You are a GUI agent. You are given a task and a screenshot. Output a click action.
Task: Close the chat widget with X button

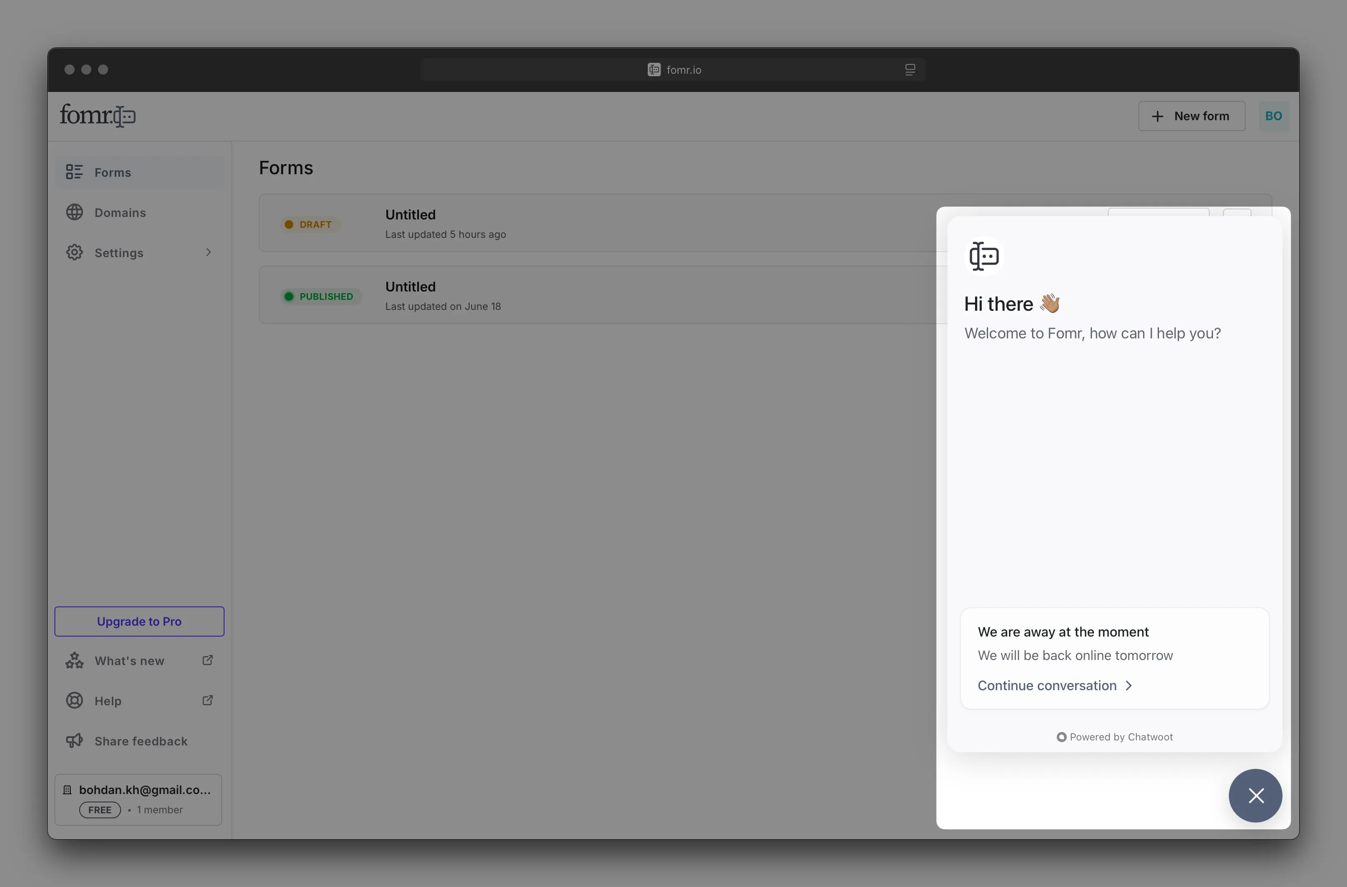click(x=1255, y=795)
